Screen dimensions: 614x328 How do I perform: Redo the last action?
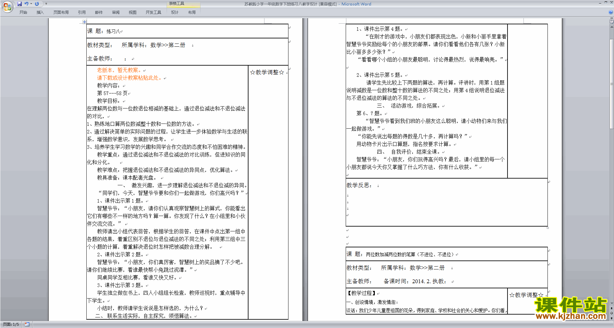pyautogui.click(x=37, y=4)
